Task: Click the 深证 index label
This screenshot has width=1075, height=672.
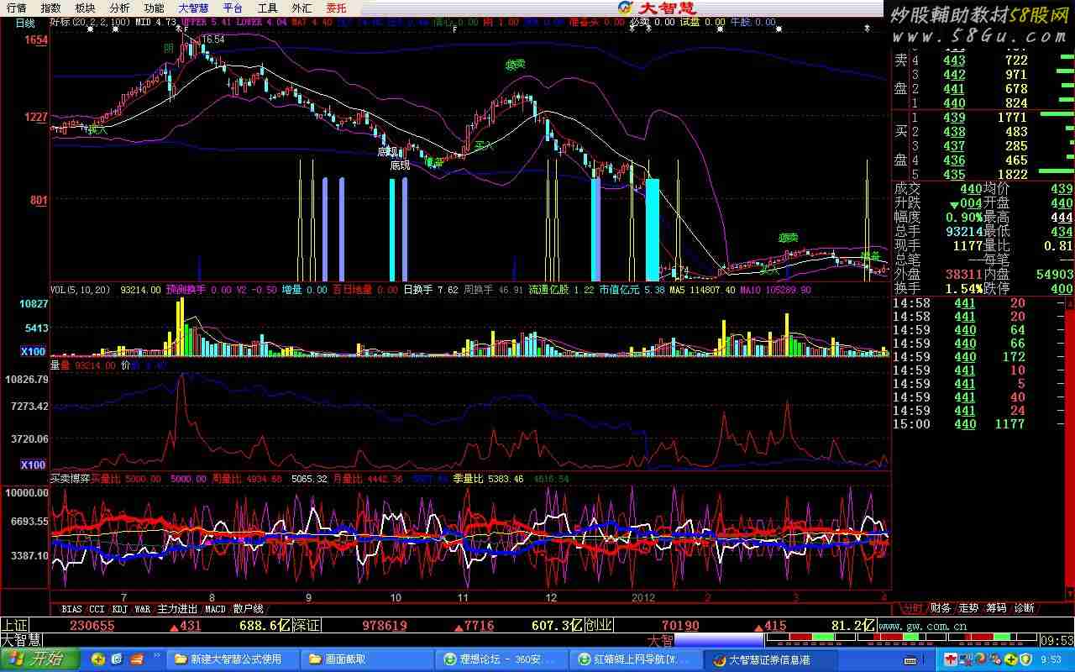Action: tap(307, 626)
